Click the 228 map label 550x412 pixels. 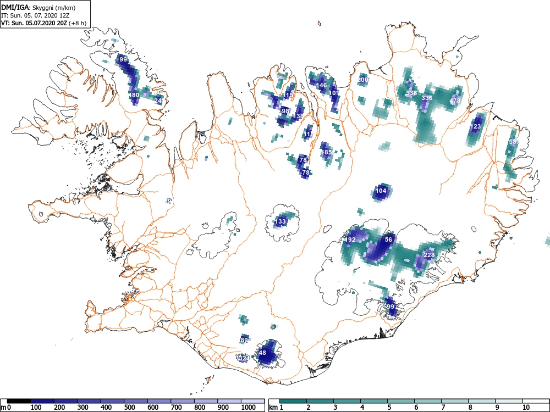coord(429,255)
